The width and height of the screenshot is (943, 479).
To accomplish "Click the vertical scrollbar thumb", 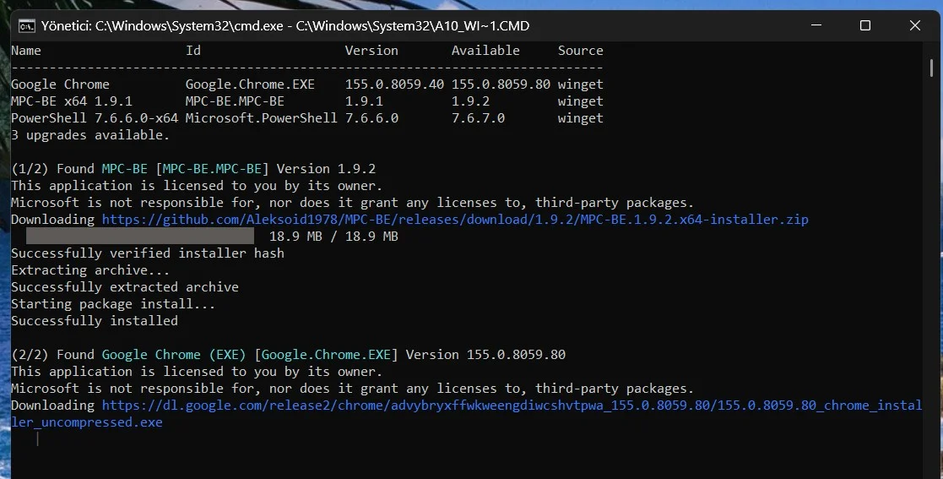I will [931, 68].
